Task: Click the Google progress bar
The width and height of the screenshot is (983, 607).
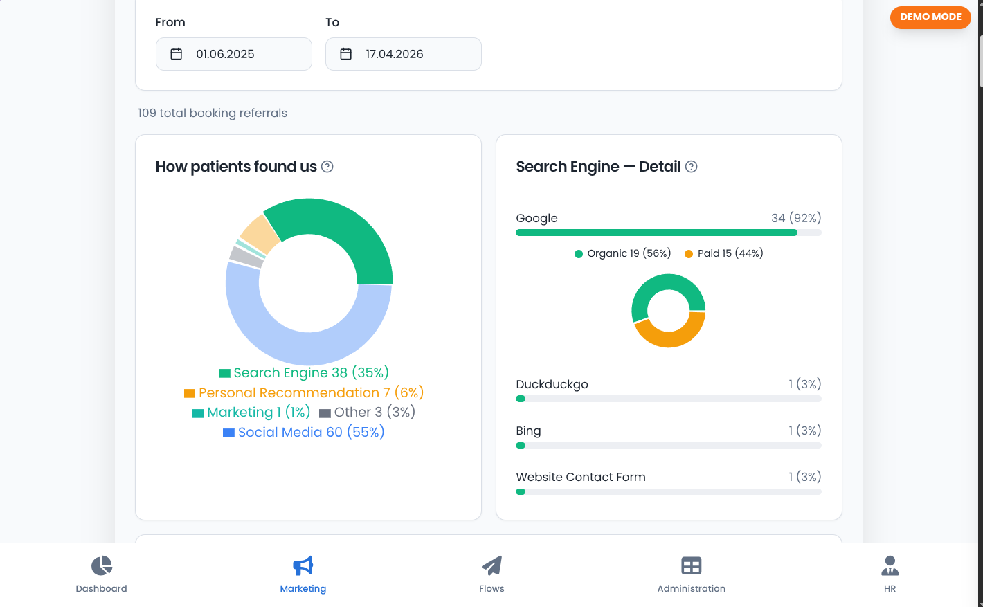Action: click(x=669, y=233)
